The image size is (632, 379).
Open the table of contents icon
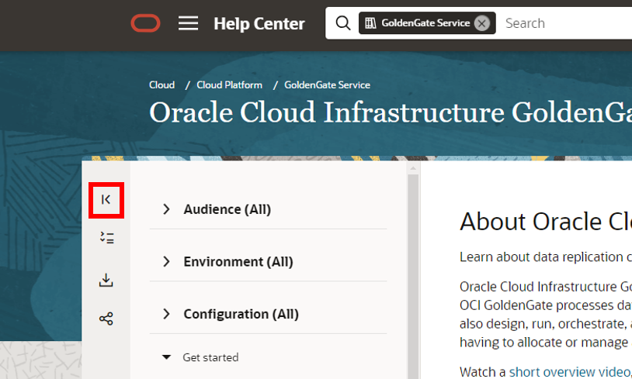click(106, 238)
